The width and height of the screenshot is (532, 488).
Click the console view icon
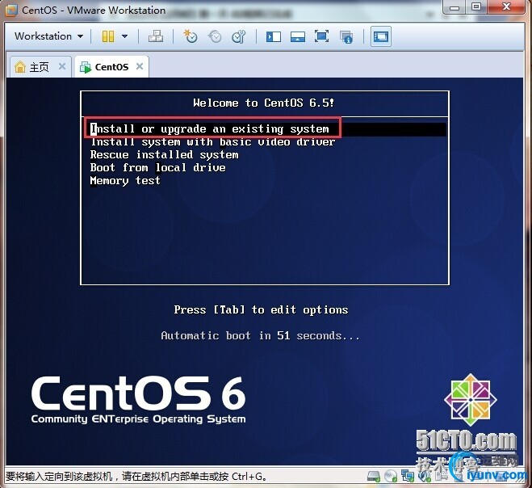[x=381, y=36]
